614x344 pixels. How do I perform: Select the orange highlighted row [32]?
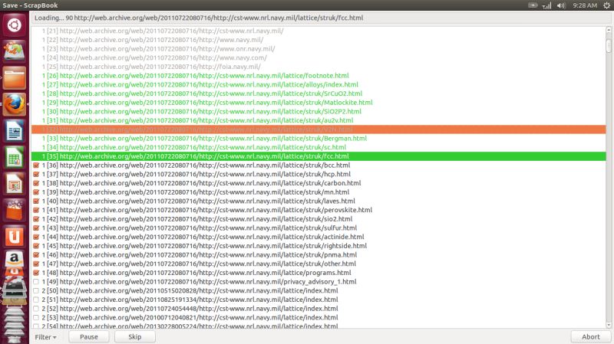click(319, 129)
